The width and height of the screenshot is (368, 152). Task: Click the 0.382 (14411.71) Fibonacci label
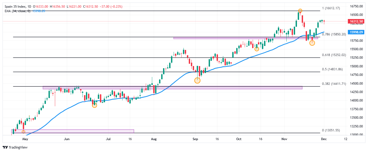pyautogui.click(x=334, y=84)
